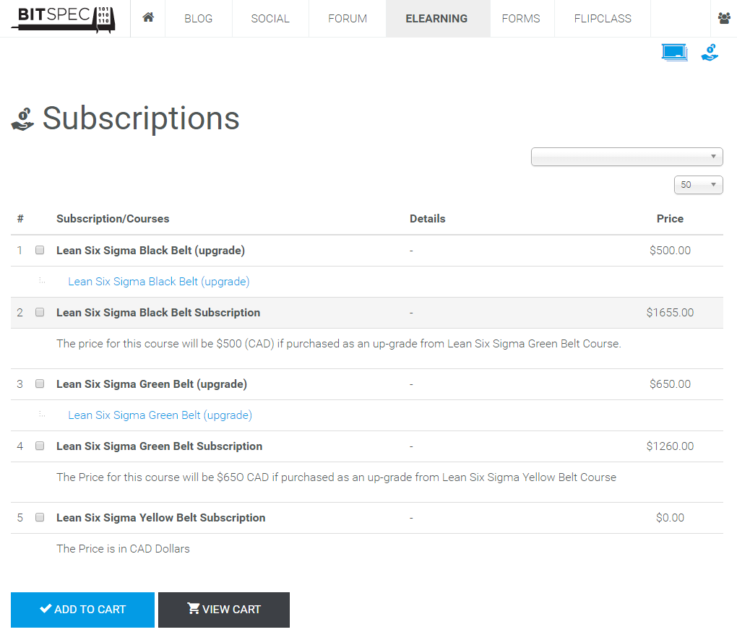Image resolution: width=737 pixels, height=632 pixels.
Task: Click 'Lean Six Sigma Black Belt Subscription' title
Action: tap(158, 313)
